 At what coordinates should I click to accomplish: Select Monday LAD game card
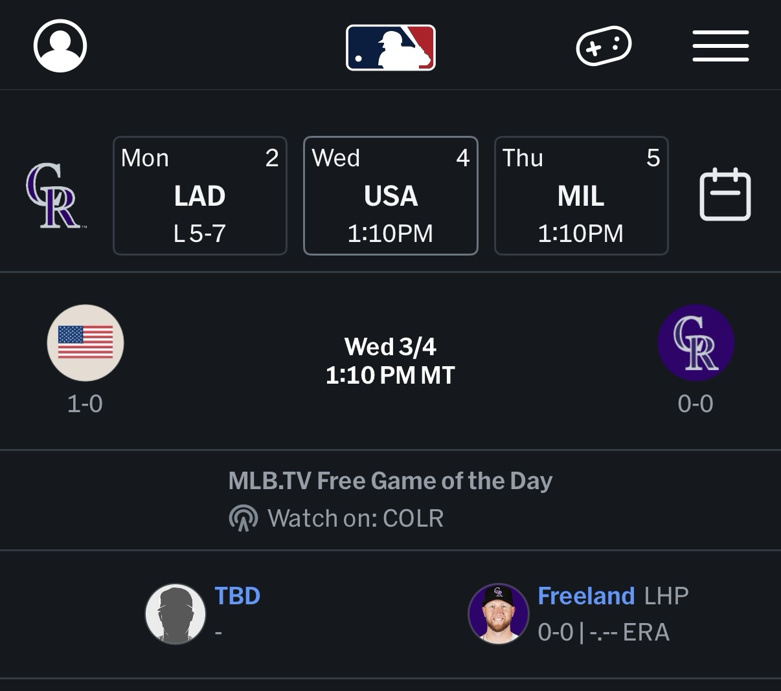pyautogui.click(x=200, y=196)
